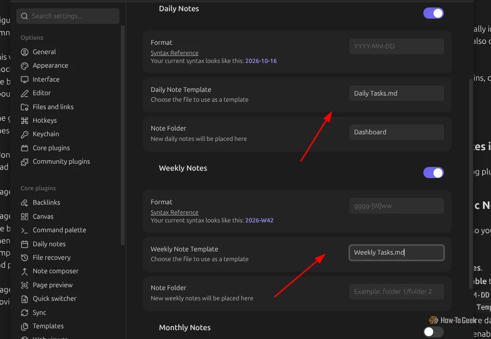Screen dimensions: 491x339
Task: Click the Daily notes calendar icon
Action: (24, 244)
